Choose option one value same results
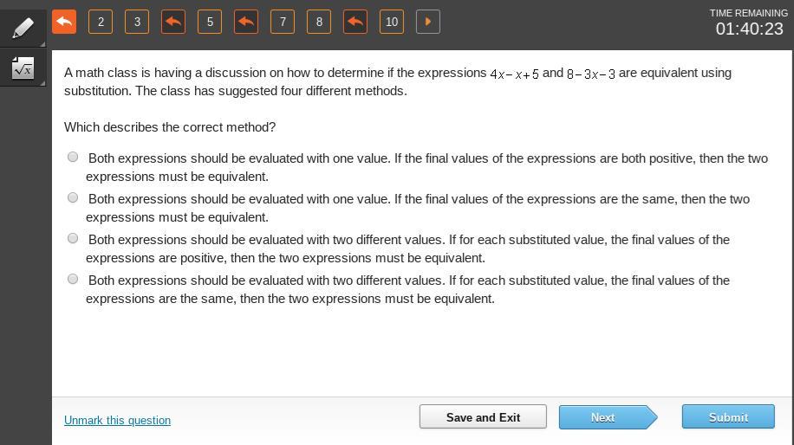The image size is (794, 445). [x=73, y=197]
